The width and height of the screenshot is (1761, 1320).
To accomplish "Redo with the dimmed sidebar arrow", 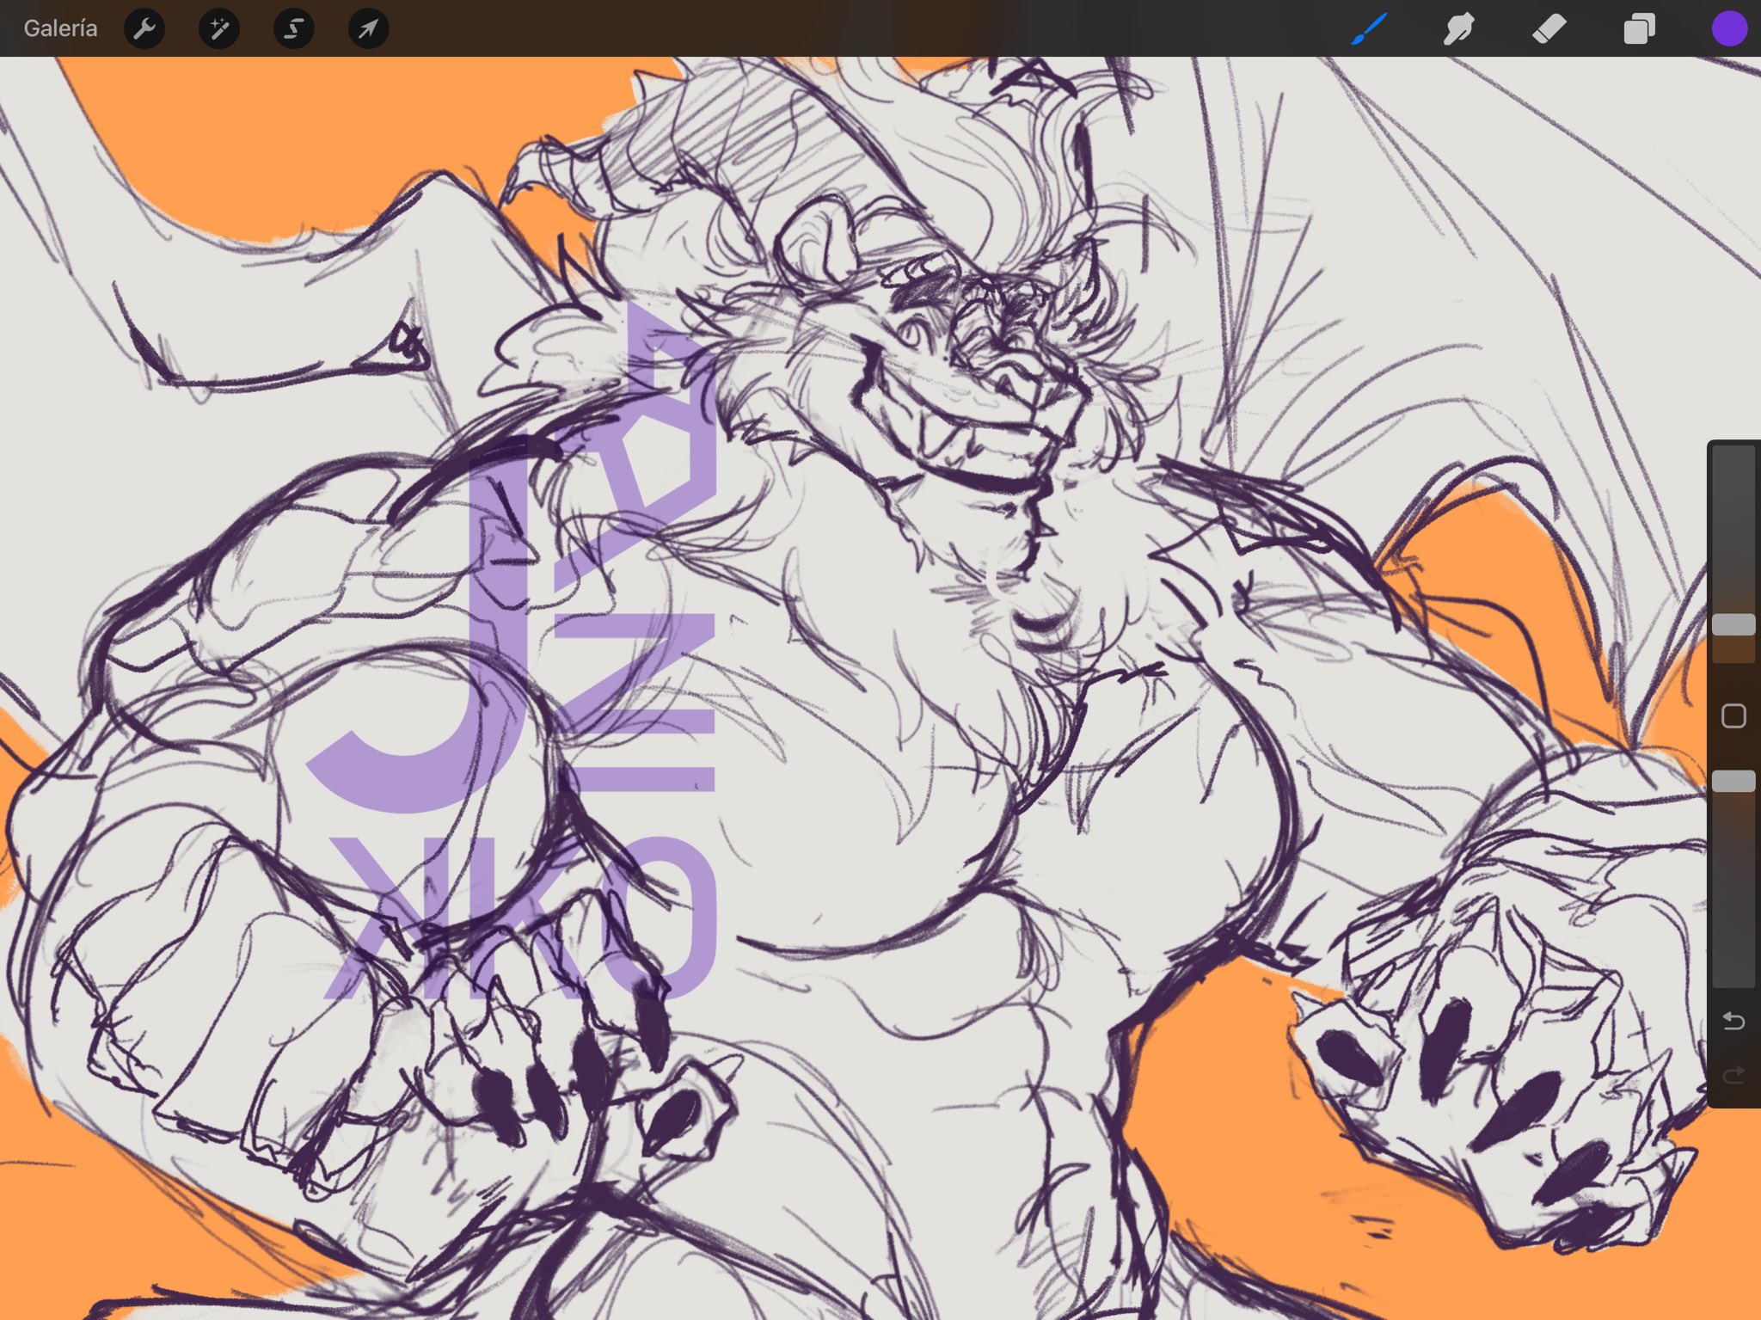I will (1733, 1075).
